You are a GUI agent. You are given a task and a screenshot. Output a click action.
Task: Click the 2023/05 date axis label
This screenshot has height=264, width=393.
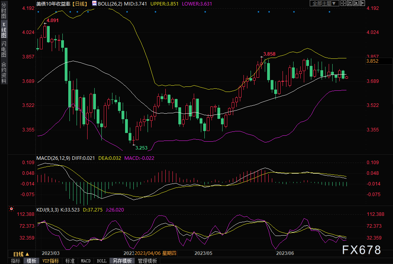point(203,253)
